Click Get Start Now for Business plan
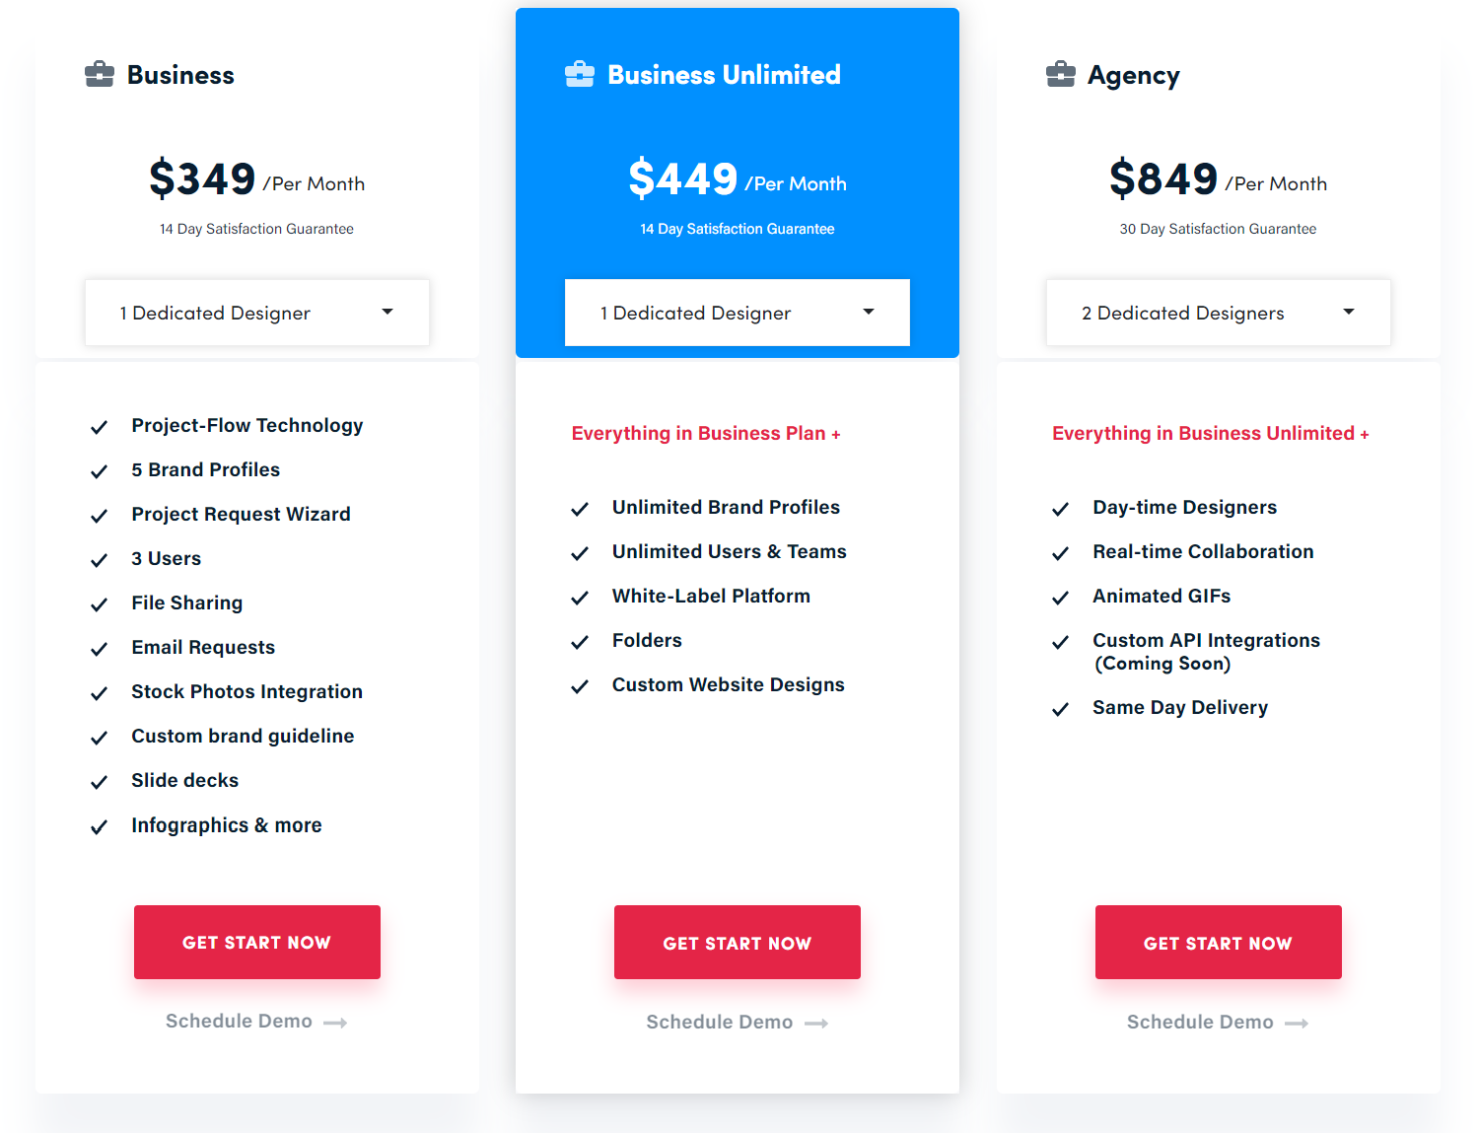Screen dimensions: 1478x1134 [x=257, y=943]
